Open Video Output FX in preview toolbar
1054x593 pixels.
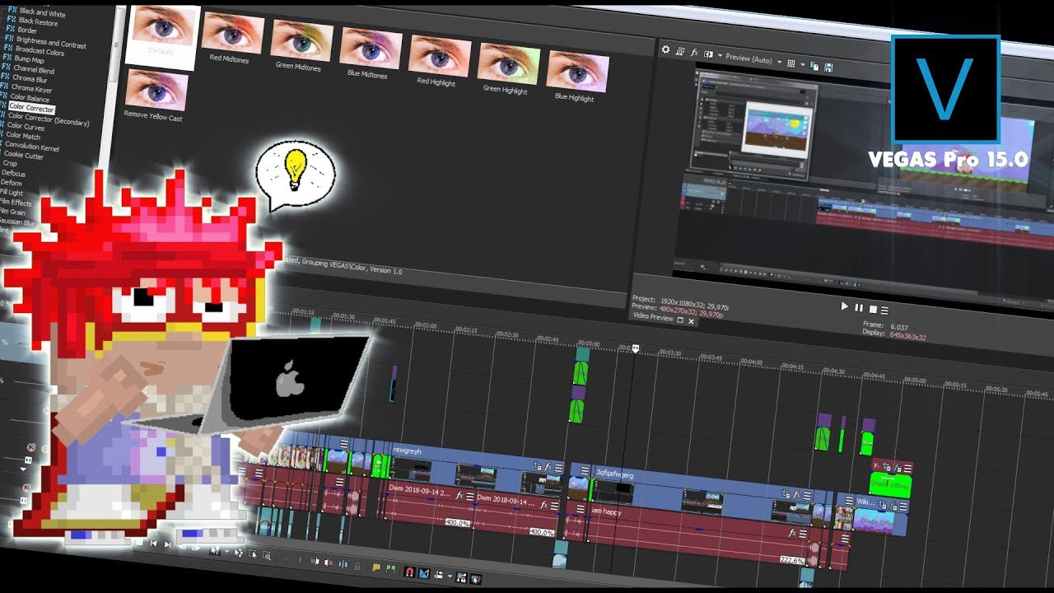coord(694,54)
